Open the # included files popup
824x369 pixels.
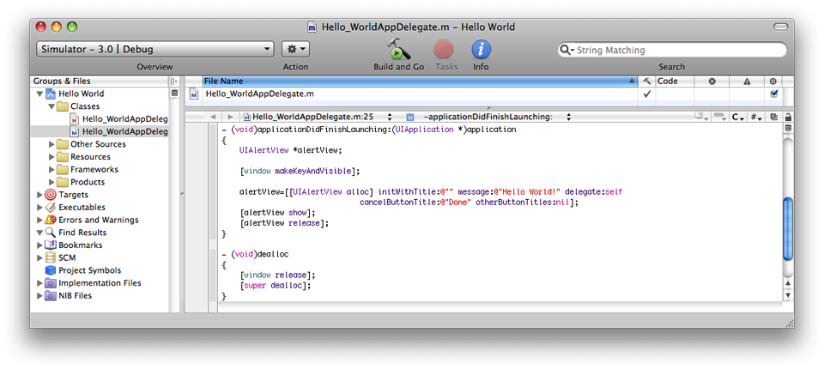(x=756, y=117)
